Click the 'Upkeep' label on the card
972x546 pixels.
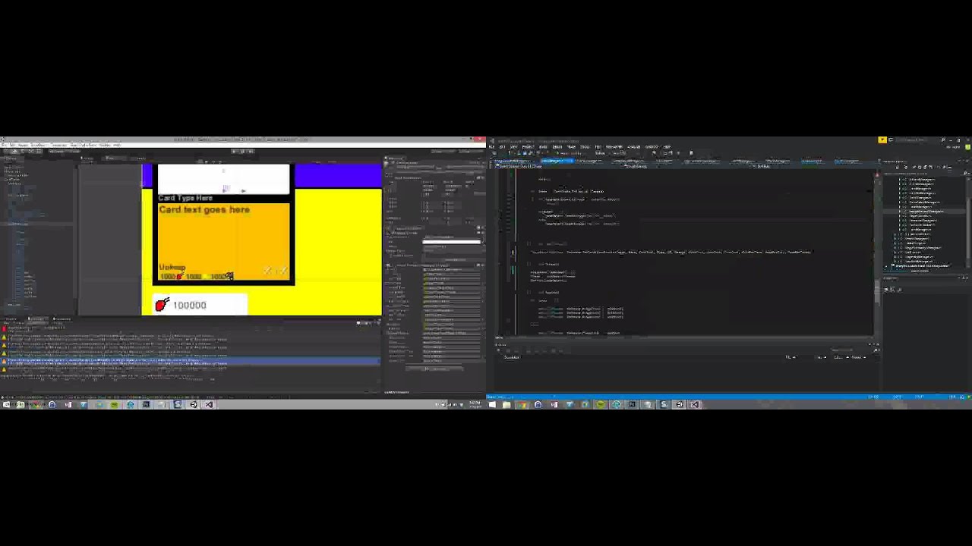[x=172, y=268]
